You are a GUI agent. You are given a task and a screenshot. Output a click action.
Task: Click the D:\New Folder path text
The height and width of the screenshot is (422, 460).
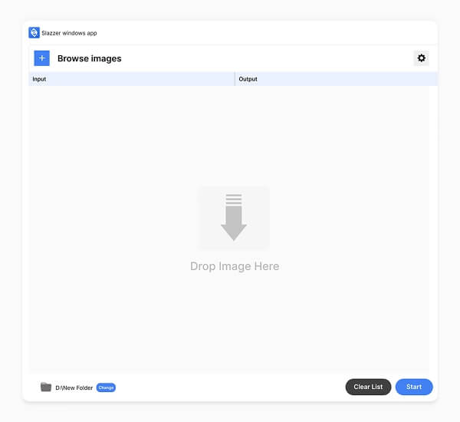point(74,387)
